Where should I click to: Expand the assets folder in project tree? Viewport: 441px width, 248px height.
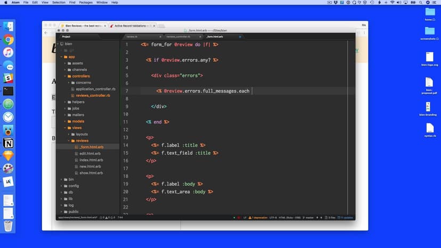(x=65, y=63)
